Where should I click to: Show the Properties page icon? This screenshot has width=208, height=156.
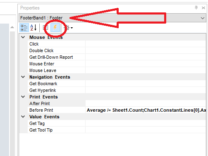point(45,28)
